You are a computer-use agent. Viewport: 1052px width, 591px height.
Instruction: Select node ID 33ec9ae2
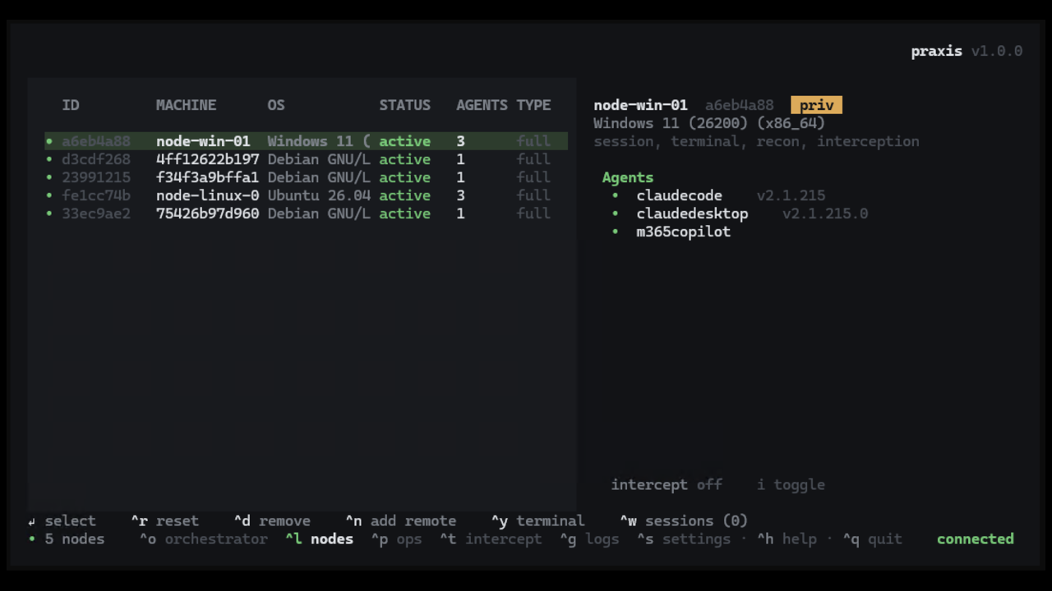pyautogui.click(x=96, y=213)
